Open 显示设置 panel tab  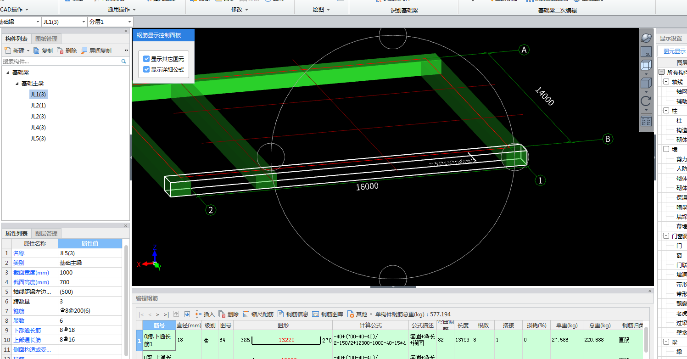671,39
